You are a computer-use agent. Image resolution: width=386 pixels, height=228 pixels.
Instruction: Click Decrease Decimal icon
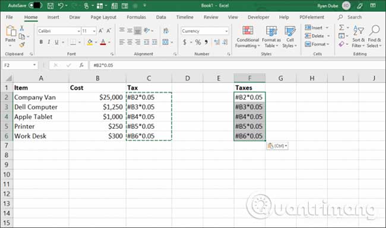(225, 42)
